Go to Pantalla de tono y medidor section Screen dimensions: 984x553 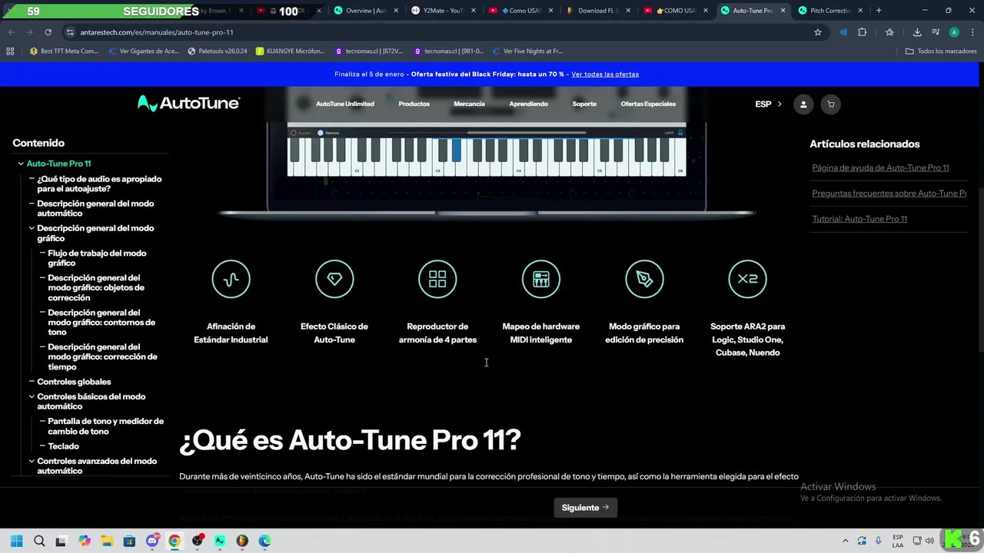point(105,426)
